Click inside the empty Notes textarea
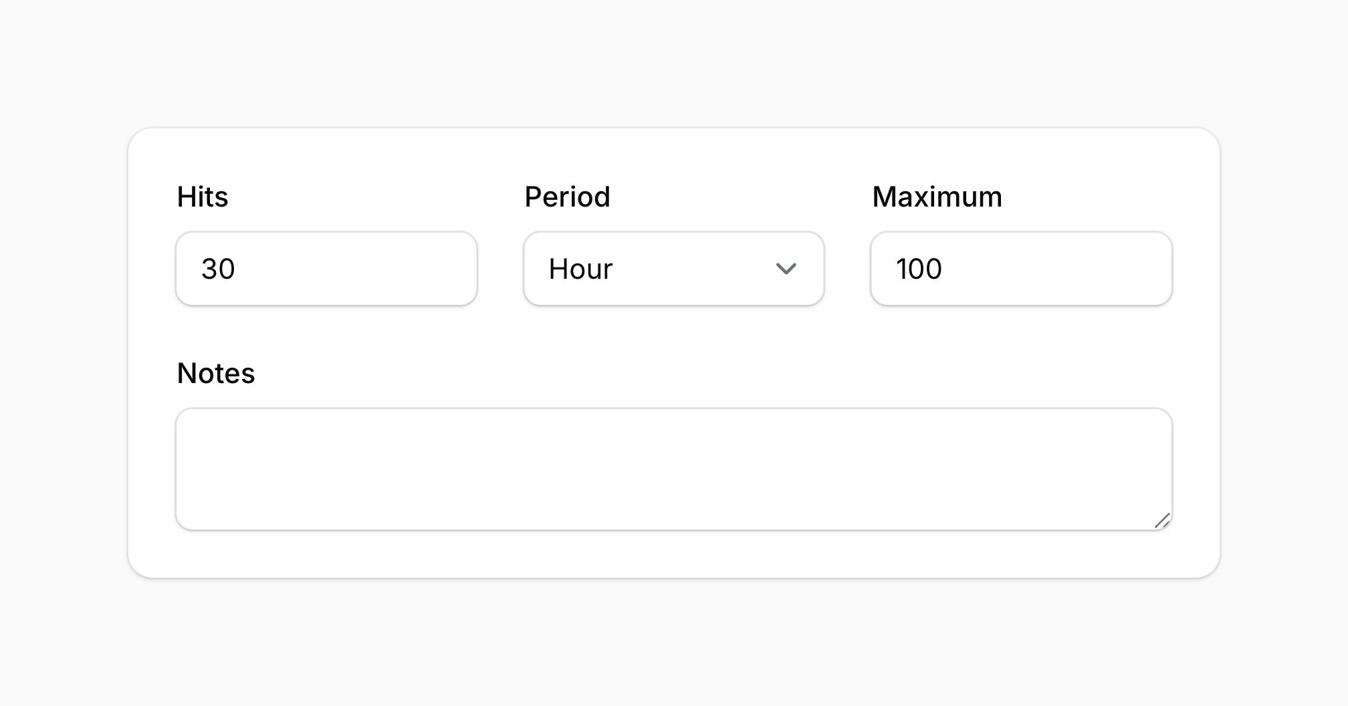Viewport: 1348px width, 706px height. pyautogui.click(x=674, y=468)
